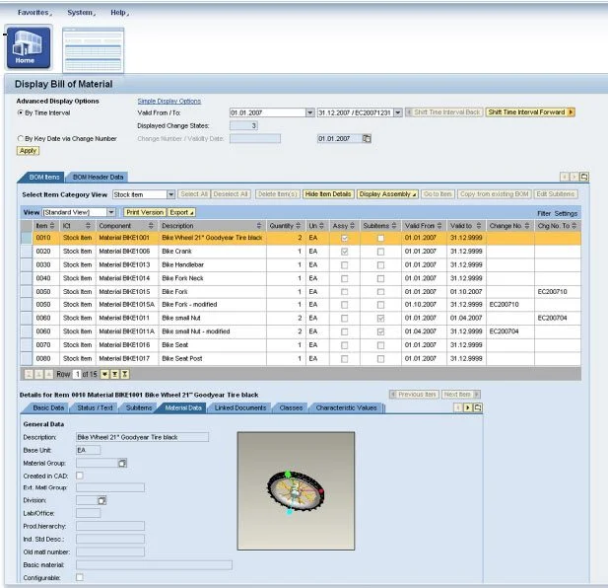The height and width of the screenshot is (588, 608).
Task: Click the Bike Wheel 3D preview image
Action: (296, 491)
